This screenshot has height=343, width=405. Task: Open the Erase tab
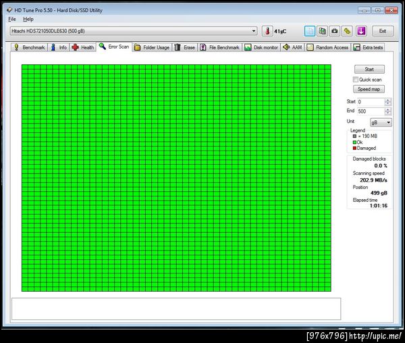tap(185, 47)
